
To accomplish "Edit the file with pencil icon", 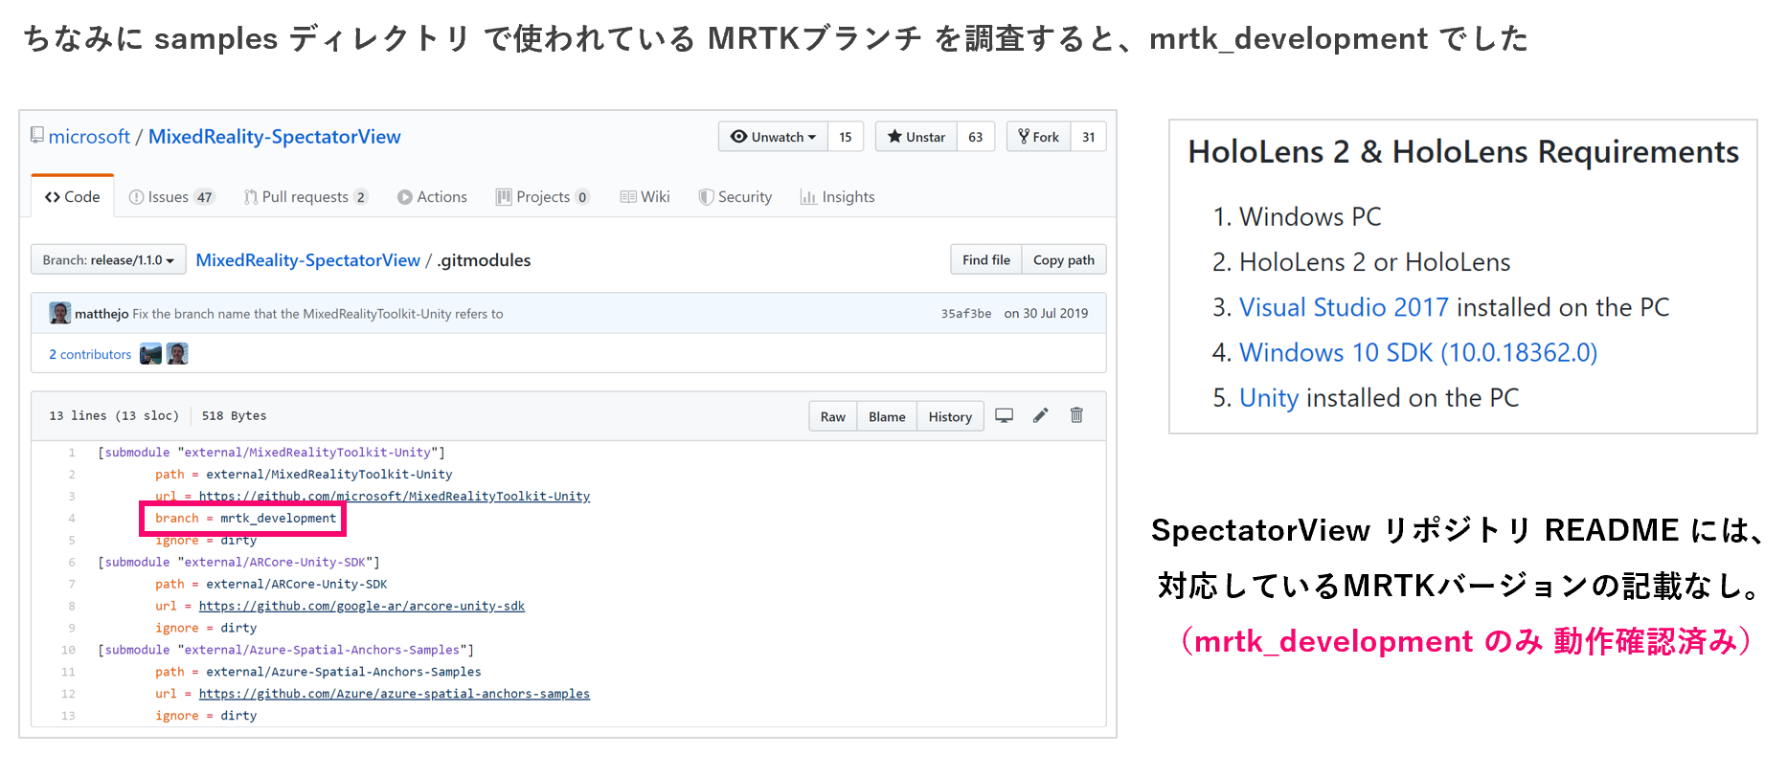I will pyautogui.click(x=1041, y=415).
